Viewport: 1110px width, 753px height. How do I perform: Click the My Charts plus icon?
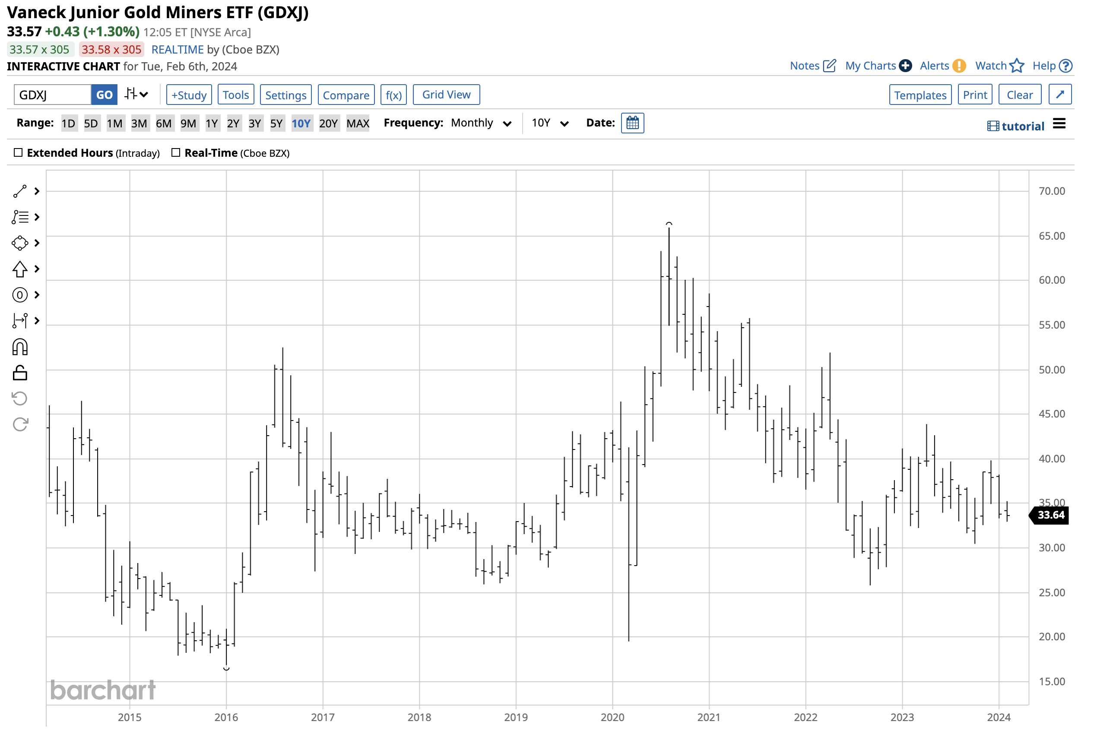point(905,66)
